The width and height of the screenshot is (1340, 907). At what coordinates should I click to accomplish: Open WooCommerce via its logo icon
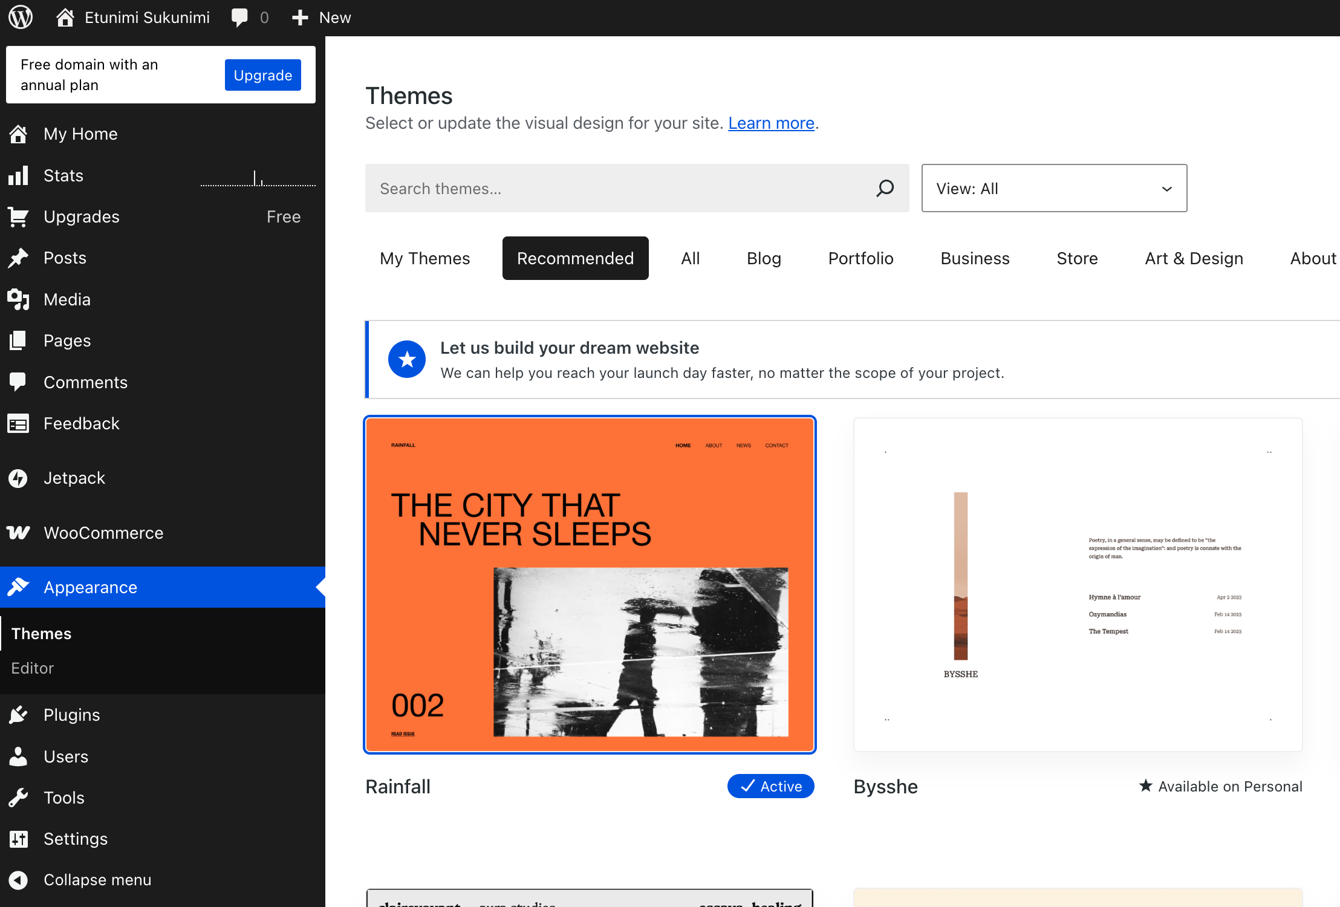click(x=18, y=533)
